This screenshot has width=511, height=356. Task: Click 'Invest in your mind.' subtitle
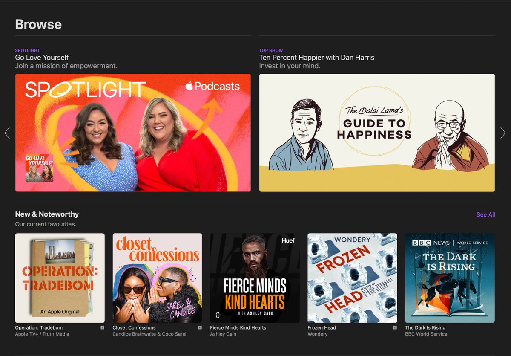click(290, 66)
